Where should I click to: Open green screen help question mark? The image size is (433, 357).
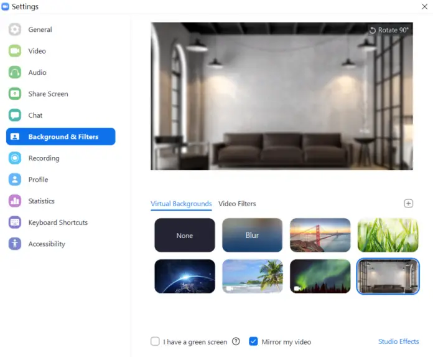tap(236, 341)
